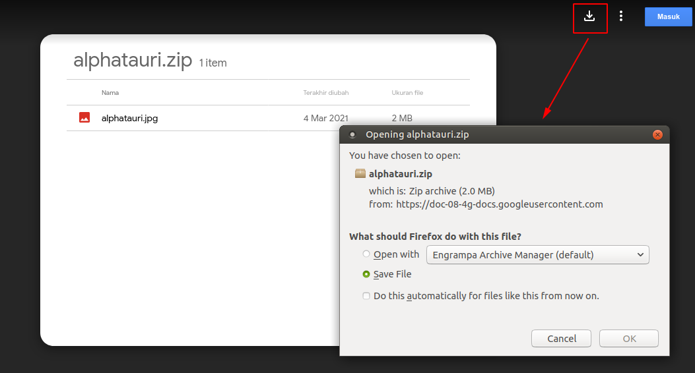This screenshot has width=695, height=373.
Task: Click the blue Masuk sign-in button
Action: tap(669, 16)
